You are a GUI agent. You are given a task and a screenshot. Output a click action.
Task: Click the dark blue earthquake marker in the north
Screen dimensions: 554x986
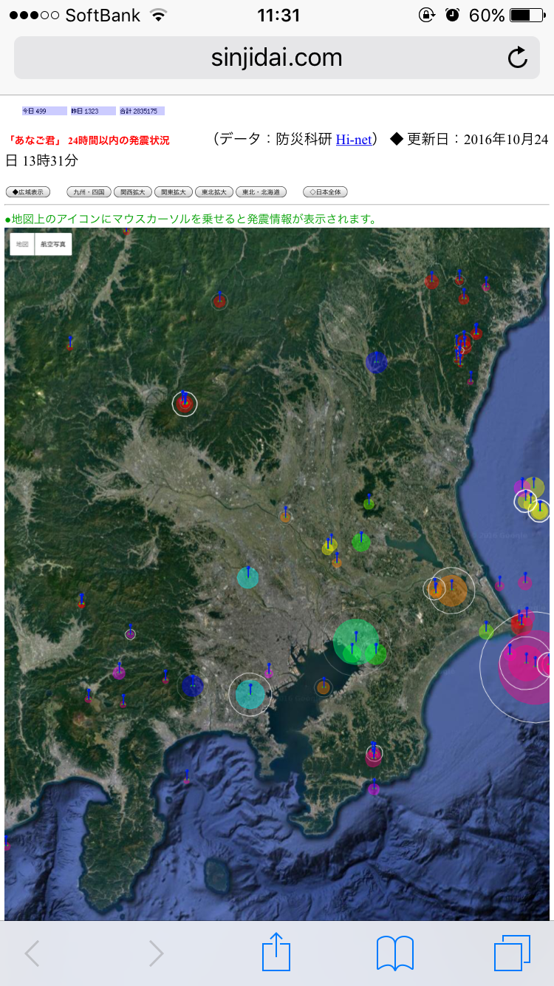point(377,362)
